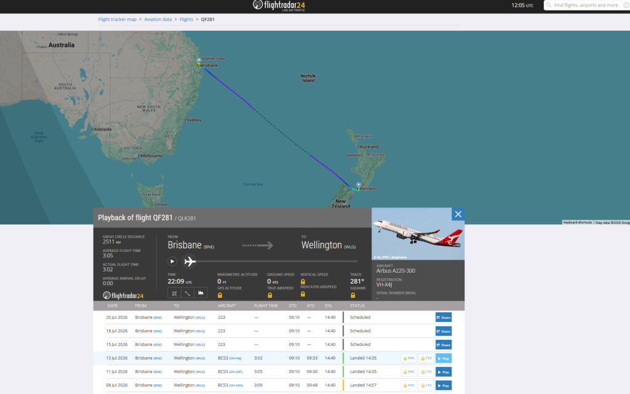
Task: Share the 18 Jul 2026 flight
Action: pyautogui.click(x=444, y=331)
